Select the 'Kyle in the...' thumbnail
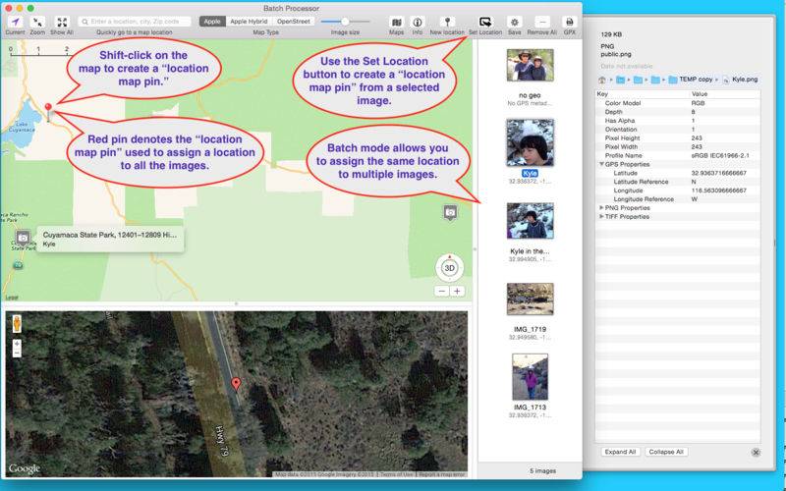The image size is (786, 491). coord(530,220)
